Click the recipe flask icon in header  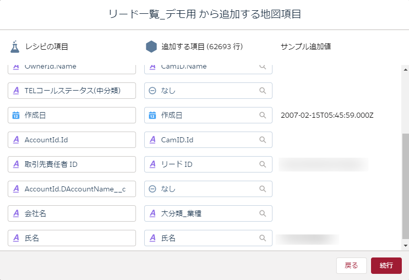coord(15,47)
